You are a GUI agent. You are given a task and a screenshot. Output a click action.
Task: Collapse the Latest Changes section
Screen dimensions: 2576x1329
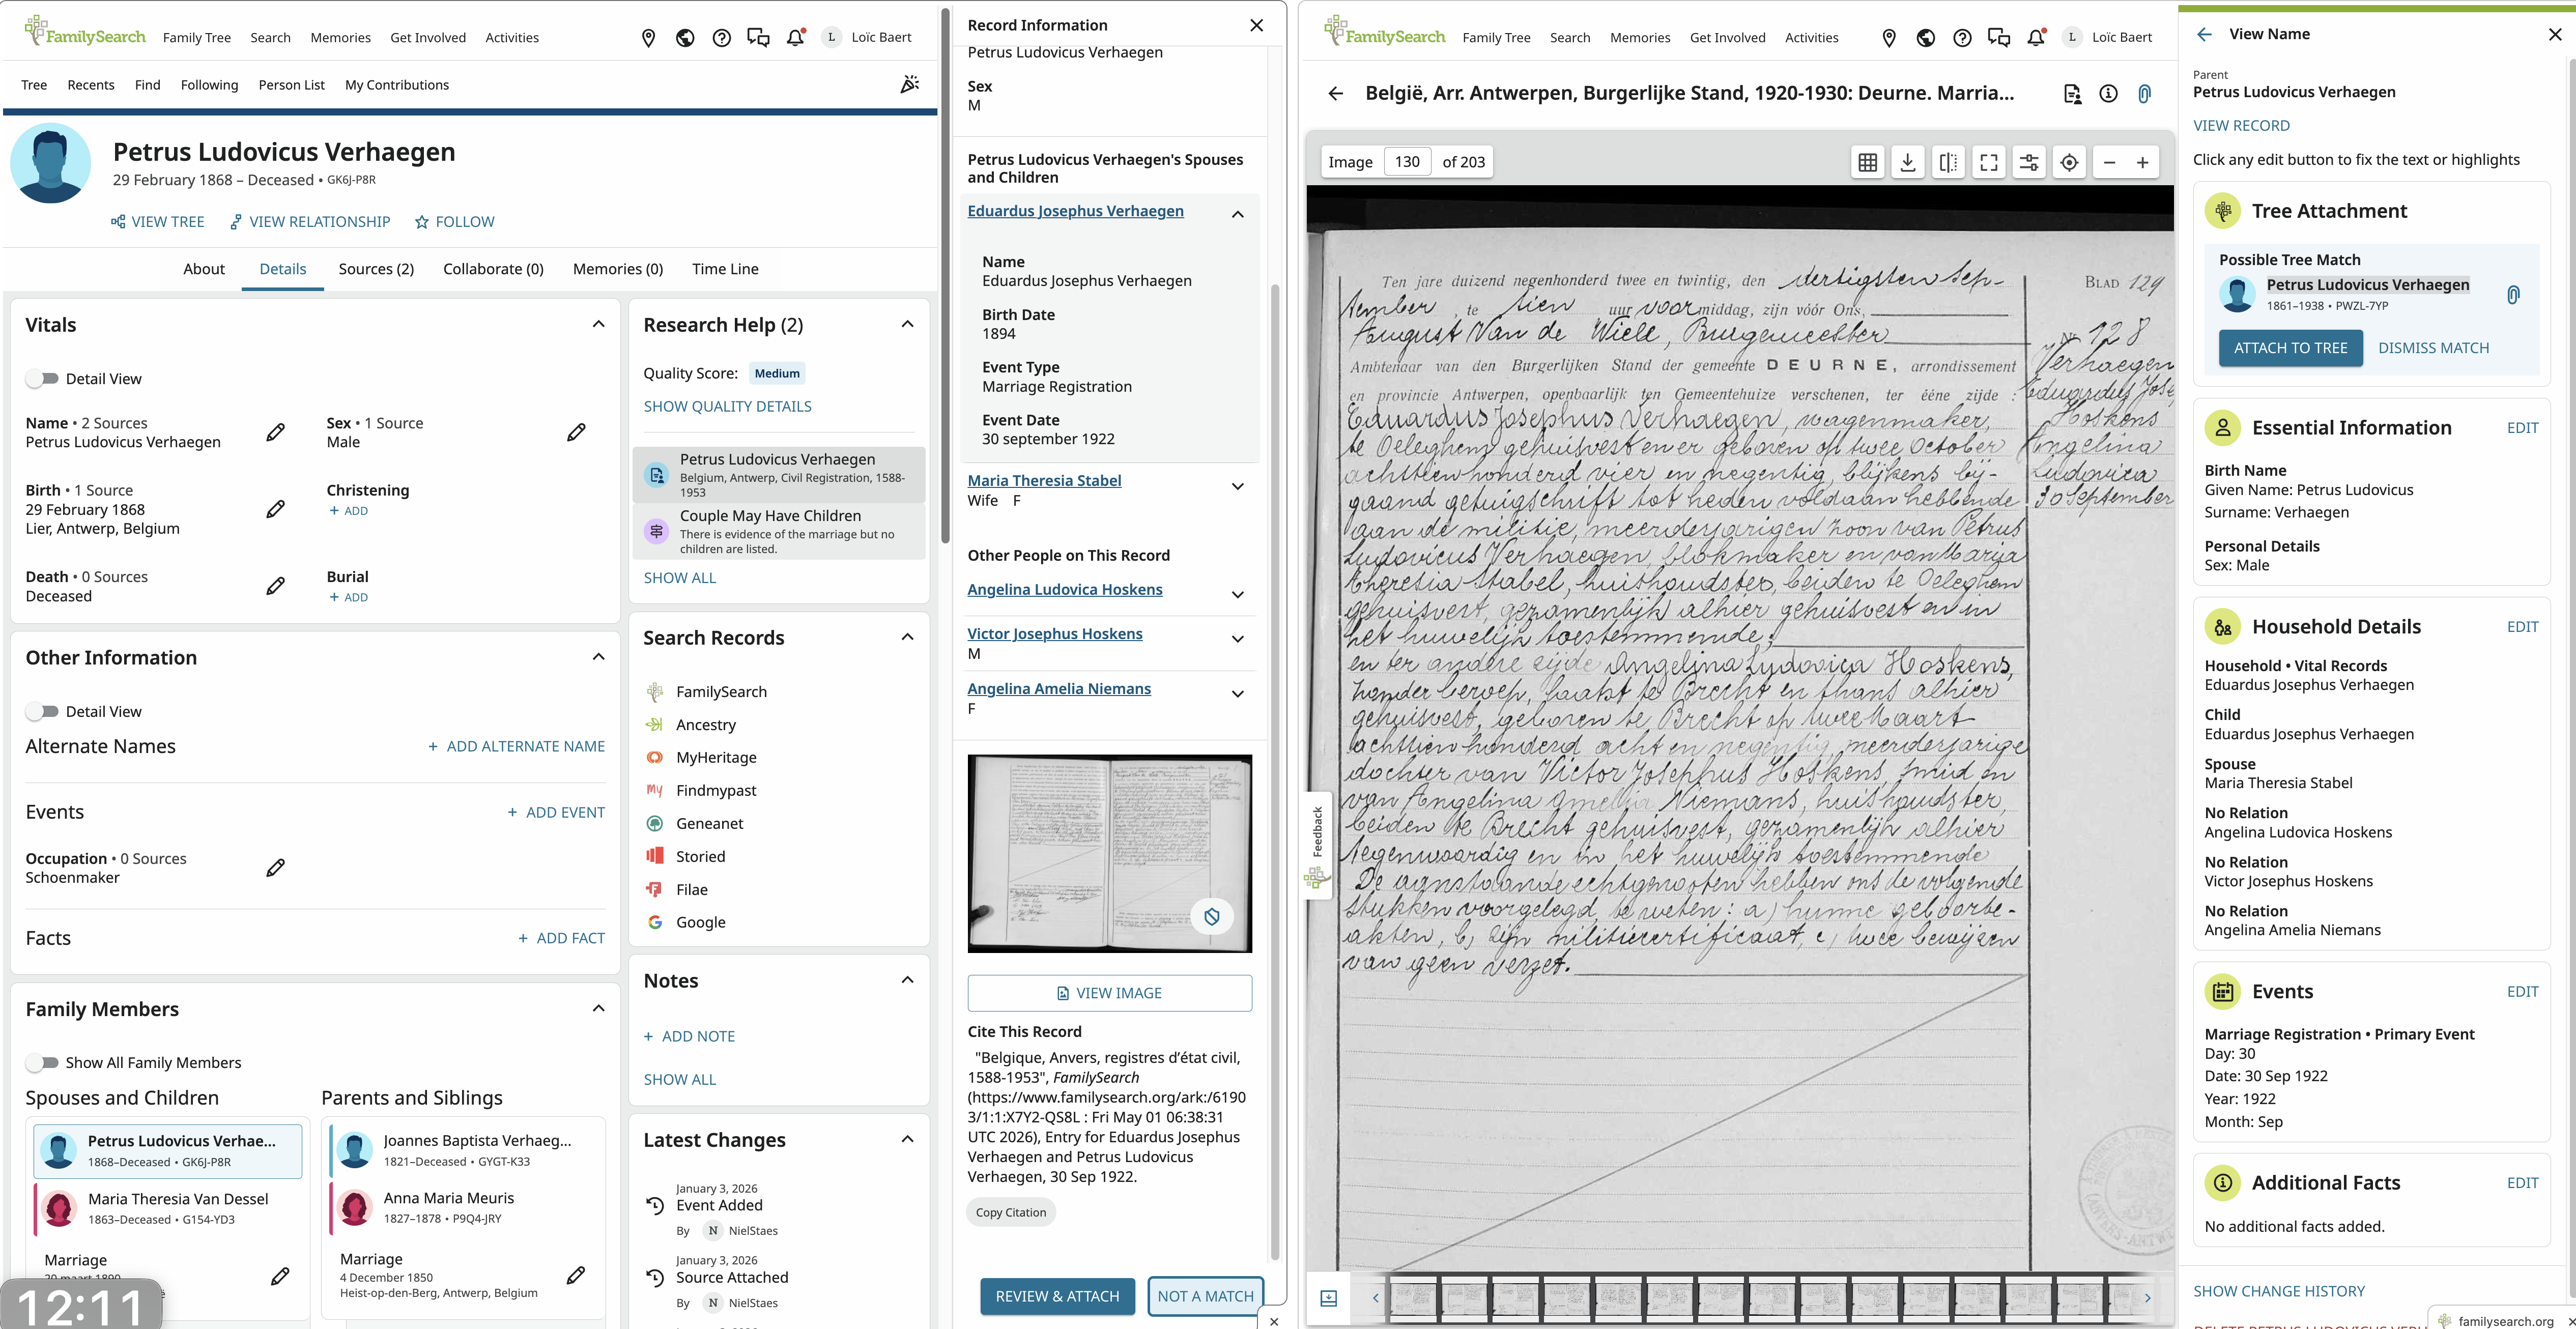tap(907, 1139)
